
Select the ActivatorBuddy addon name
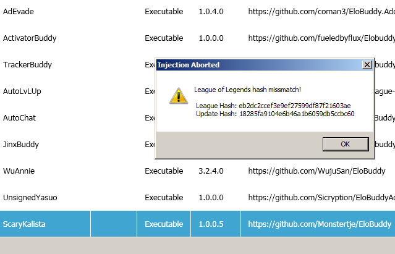click(x=30, y=38)
